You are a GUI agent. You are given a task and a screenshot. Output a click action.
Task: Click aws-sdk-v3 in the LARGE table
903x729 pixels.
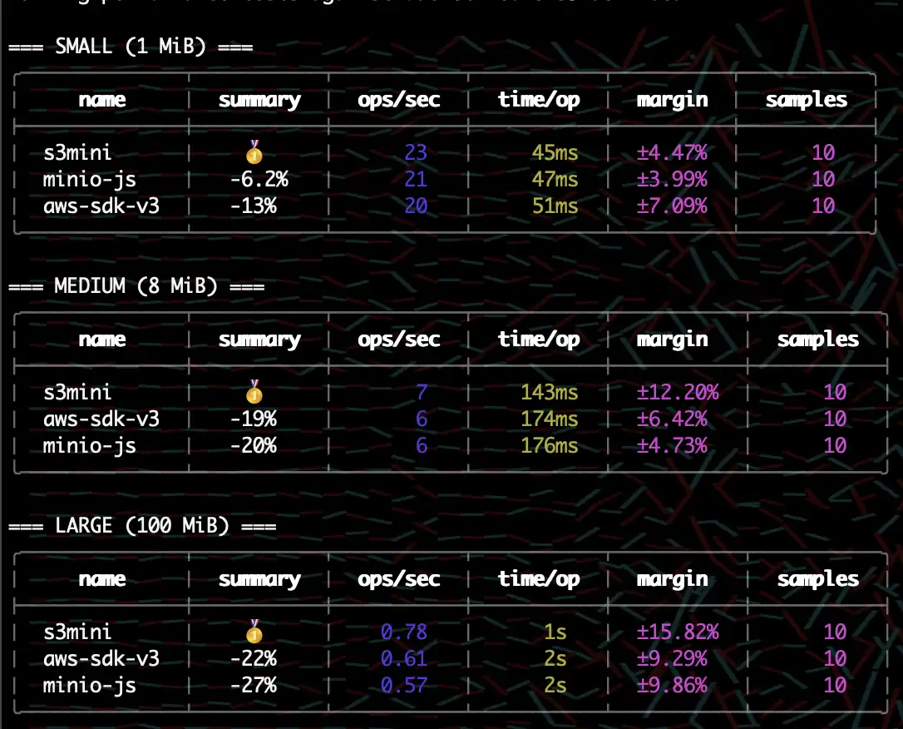[101, 659]
